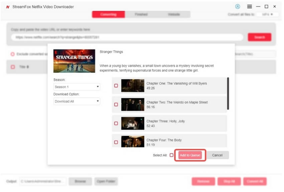The width and height of the screenshot is (284, 192).
Task: Check Chapter Four: The Body
Action: (x=116, y=142)
